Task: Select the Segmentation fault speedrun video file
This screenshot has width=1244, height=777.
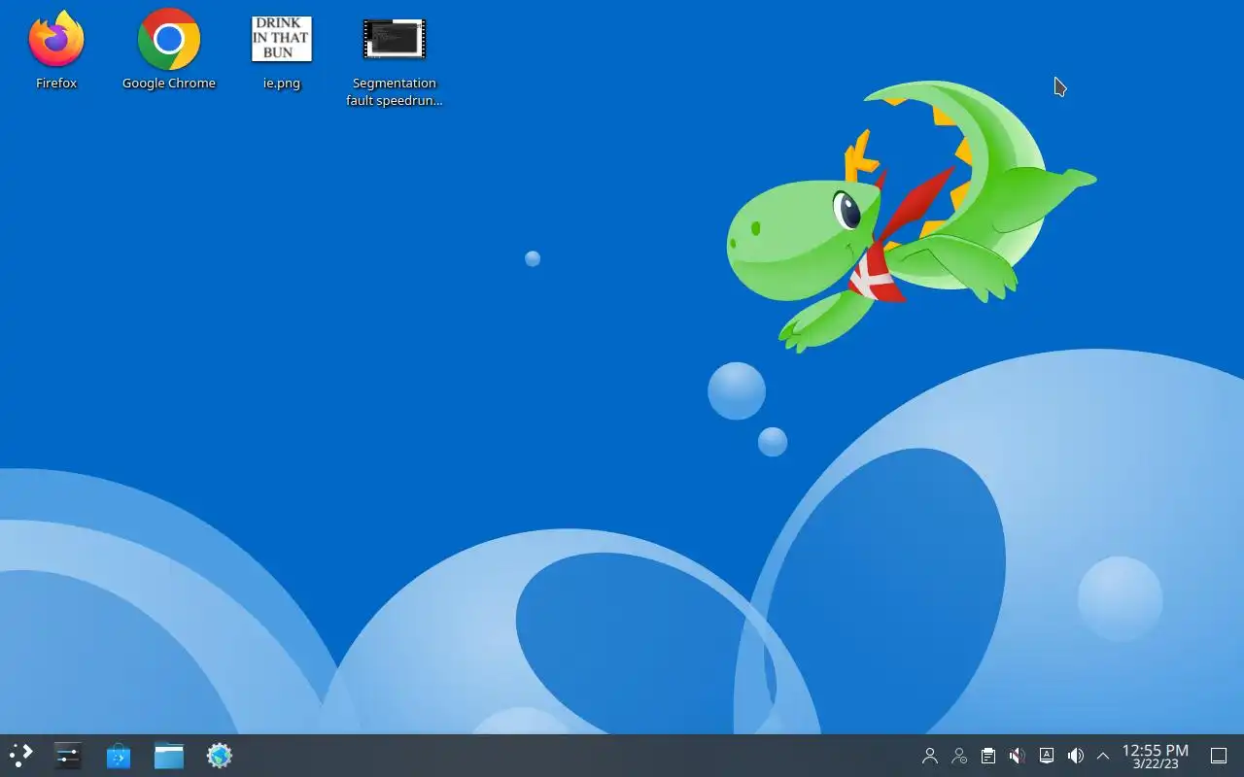Action: pos(395,39)
